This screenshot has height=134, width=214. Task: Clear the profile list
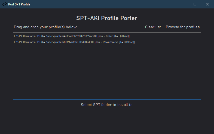click(153, 27)
